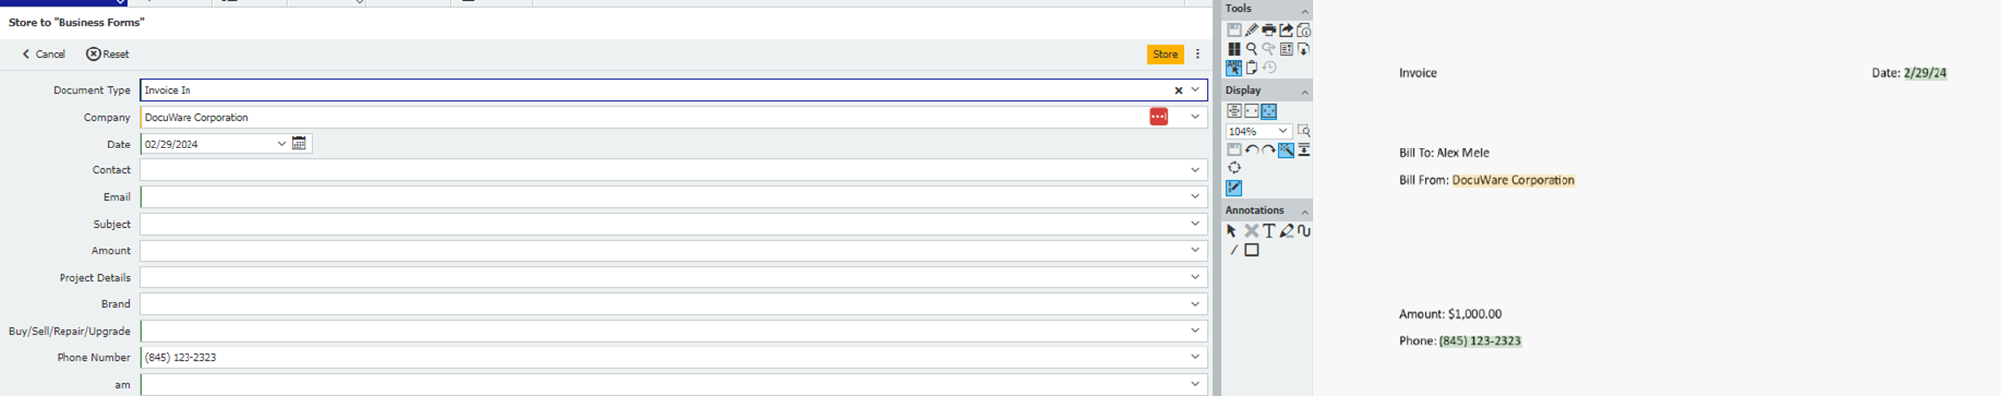The height and width of the screenshot is (396, 2001).
Task: Click the print icon in Tools panel
Action: click(x=1269, y=30)
